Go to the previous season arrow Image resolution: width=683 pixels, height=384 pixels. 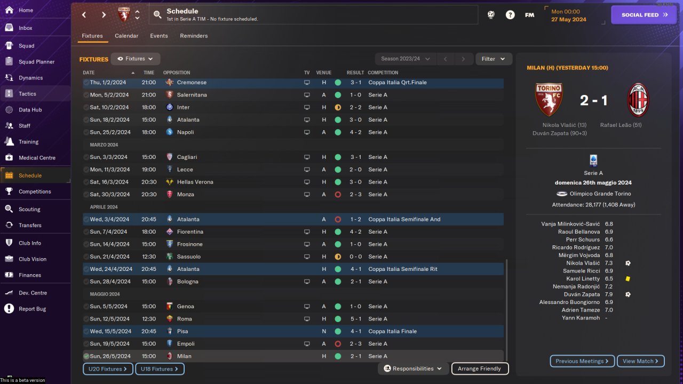click(x=445, y=59)
